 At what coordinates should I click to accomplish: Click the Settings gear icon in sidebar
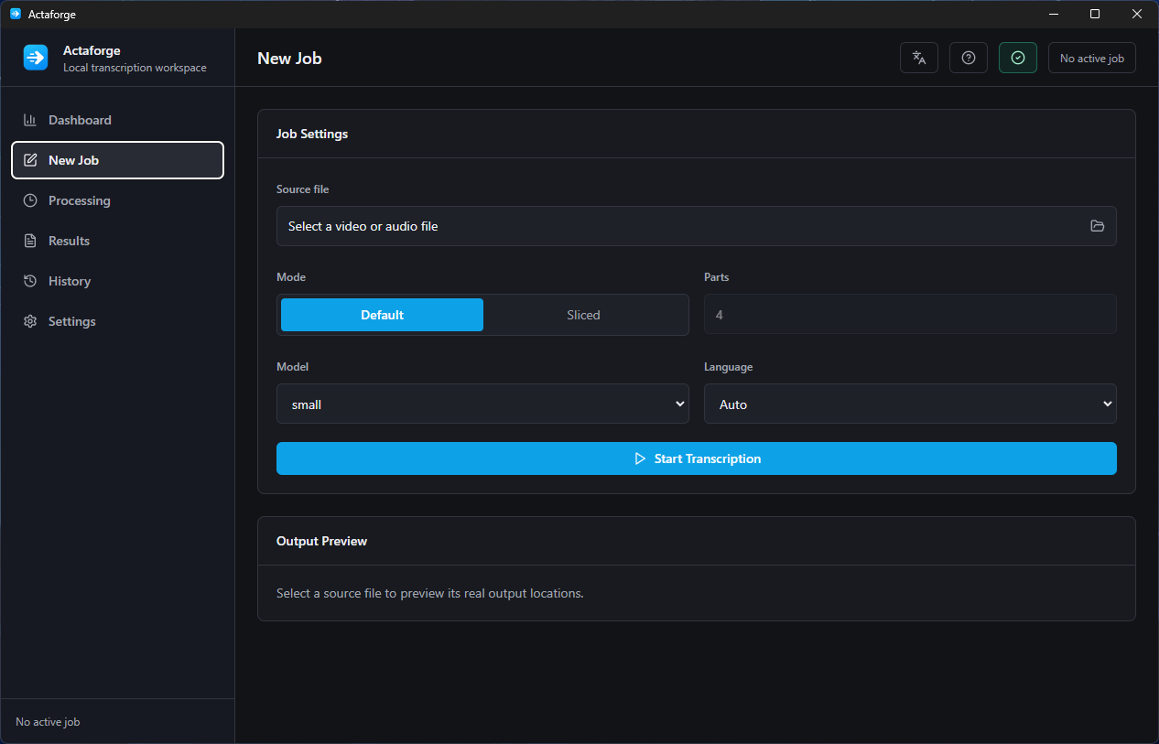pos(30,321)
